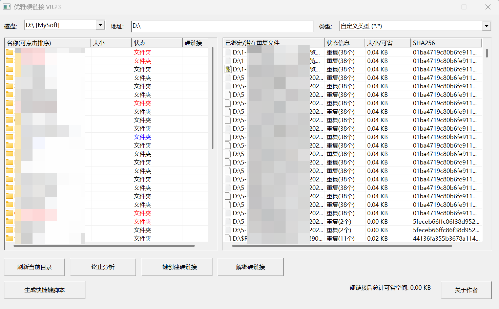Click the 地址 path input field
Image resolution: width=499 pixels, height=309 pixels.
pyautogui.click(x=222, y=26)
